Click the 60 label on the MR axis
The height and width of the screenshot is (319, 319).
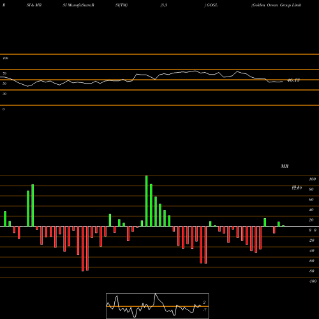(x=311, y=200)
